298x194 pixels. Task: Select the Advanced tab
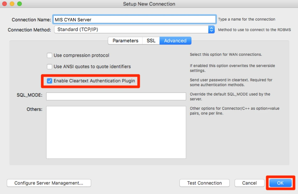(175, 41)
